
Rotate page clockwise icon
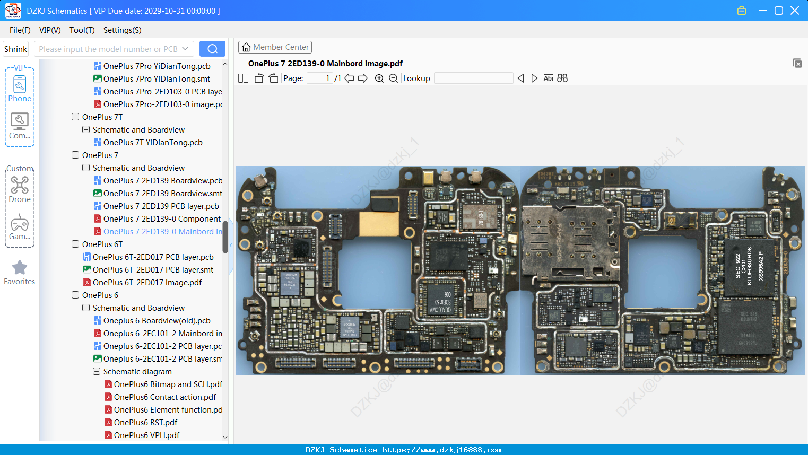(x=273, y=78)
